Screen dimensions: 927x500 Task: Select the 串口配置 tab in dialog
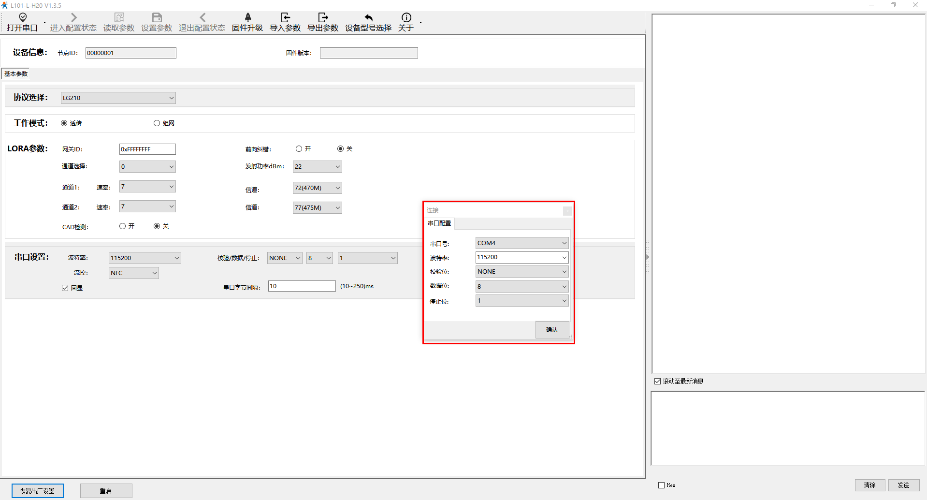tap(439, 223)
